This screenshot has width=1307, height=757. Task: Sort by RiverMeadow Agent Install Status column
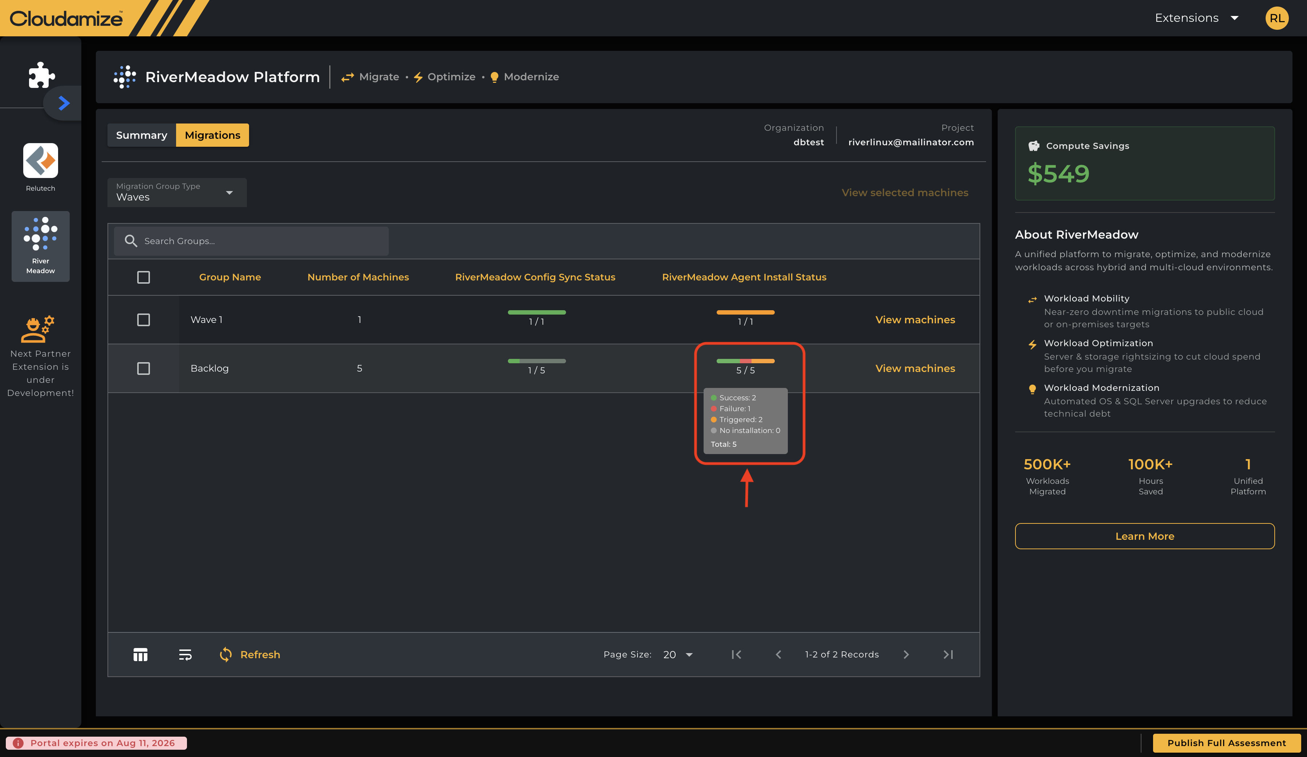744,277
